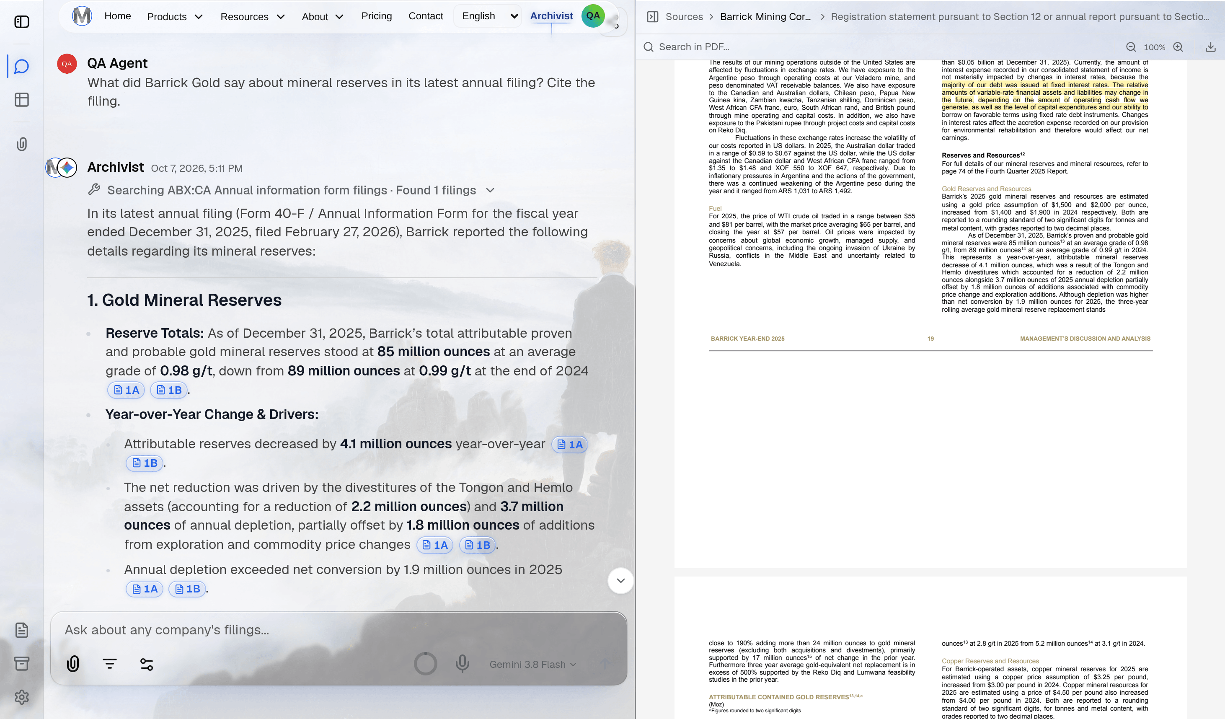Click the filter lines icon in chat input
The width and height of the screenshot is (1225, 719).
point(110,664)
